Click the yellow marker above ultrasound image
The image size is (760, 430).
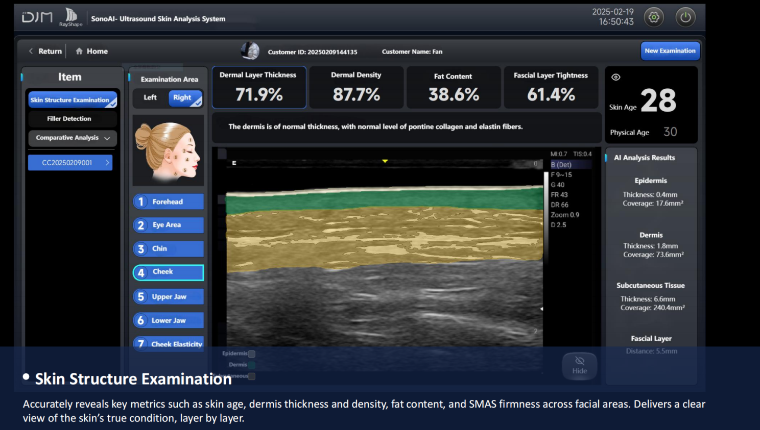[x=385, y=161]
